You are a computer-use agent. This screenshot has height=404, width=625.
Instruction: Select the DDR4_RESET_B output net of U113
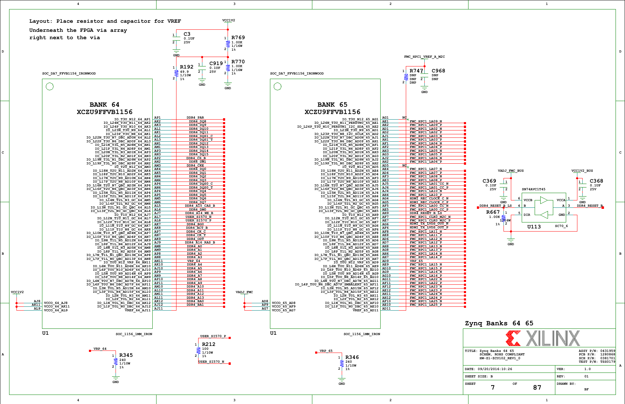coord(590,206)
